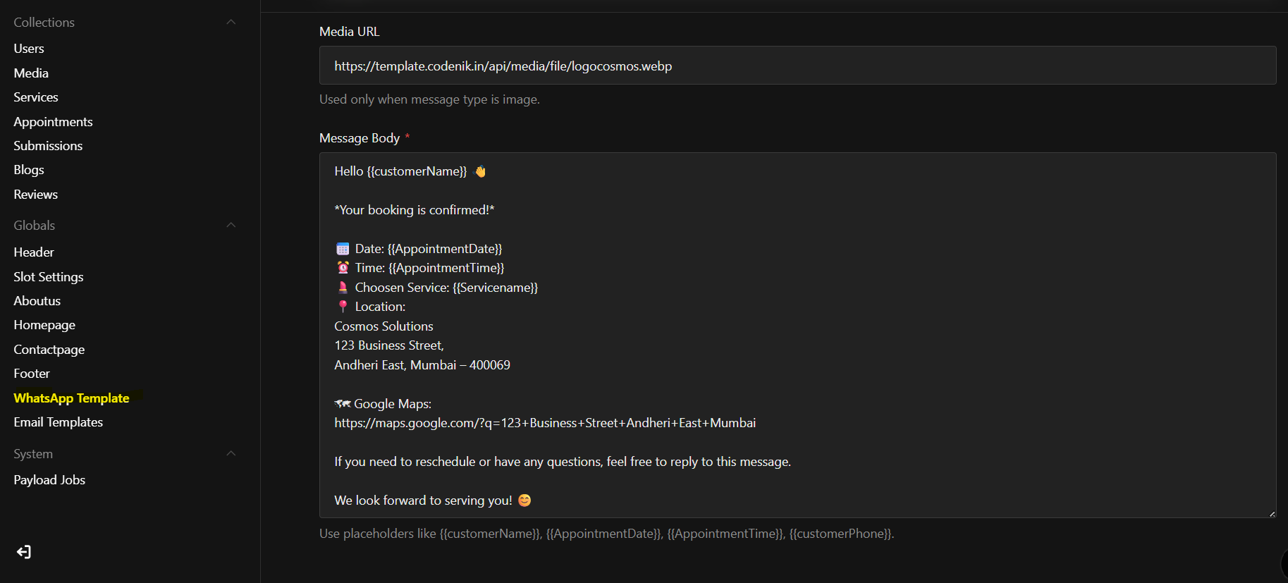Screen dimensions: 1288x583
Task: Navigate to Submissions
Action: 48,146
